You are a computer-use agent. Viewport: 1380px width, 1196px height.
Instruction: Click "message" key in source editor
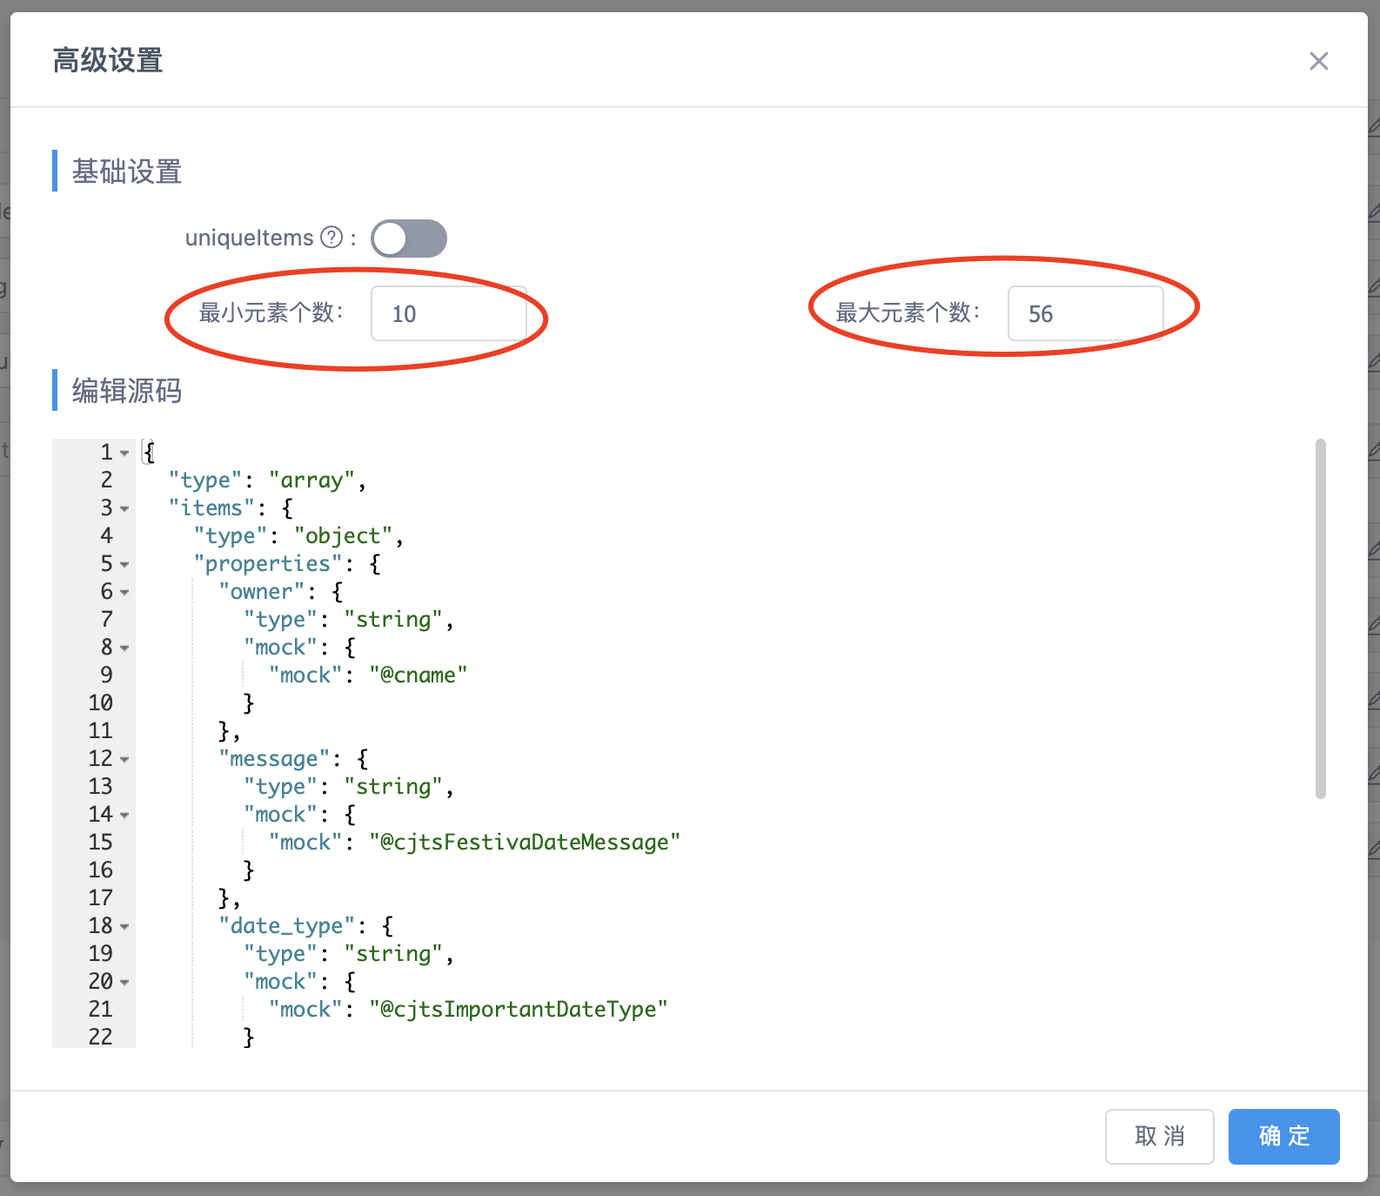point(274,758)
